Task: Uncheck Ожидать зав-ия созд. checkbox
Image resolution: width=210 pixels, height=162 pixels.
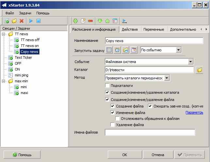Action: [150, 106]
